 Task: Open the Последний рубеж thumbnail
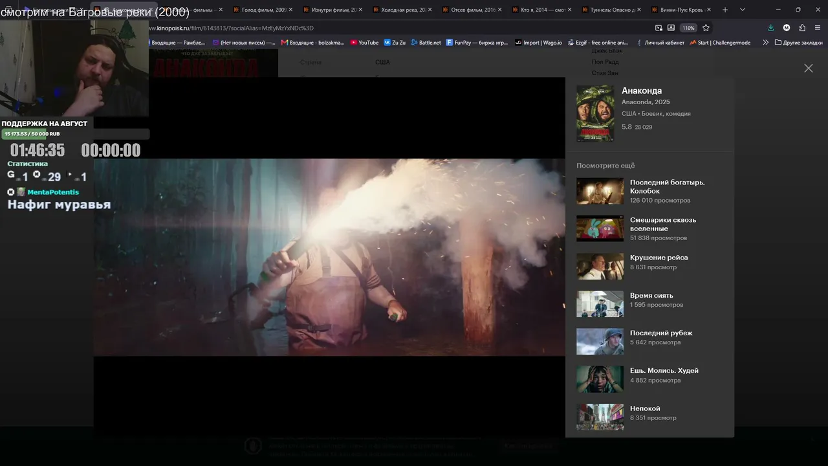click(x=600, y=342)
